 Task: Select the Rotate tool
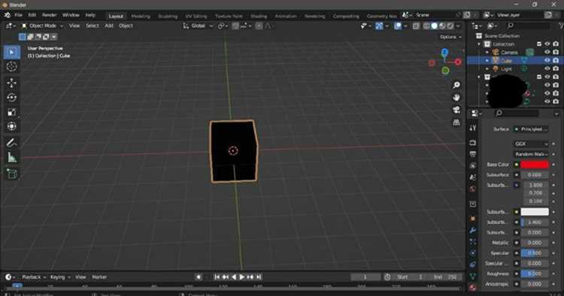click(x=11, y=98)
